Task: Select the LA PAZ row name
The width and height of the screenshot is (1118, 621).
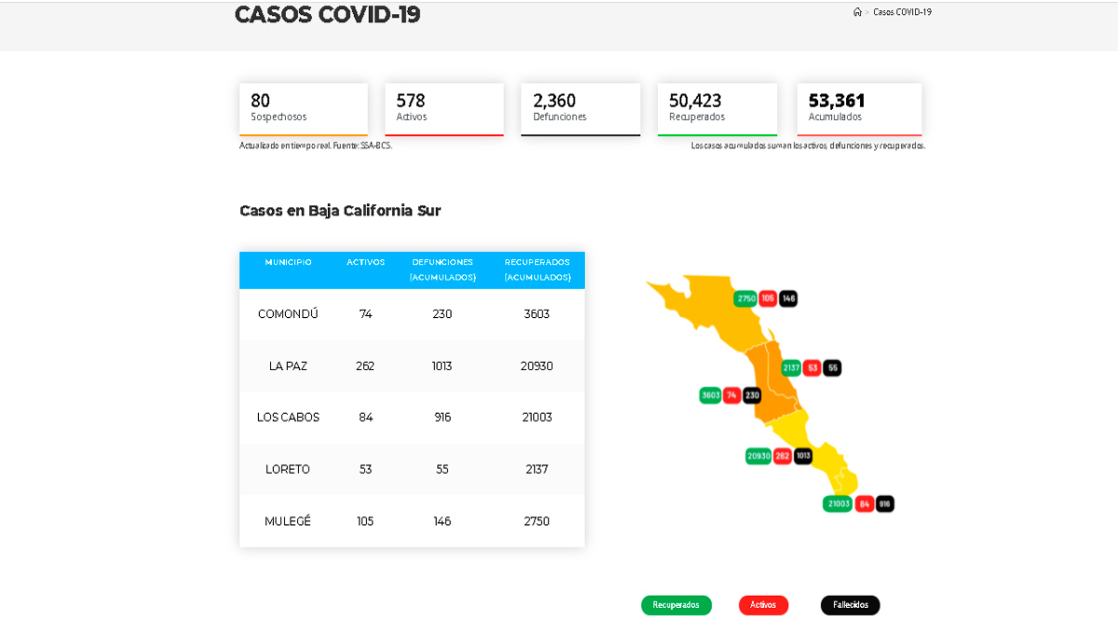Action: 288,366
